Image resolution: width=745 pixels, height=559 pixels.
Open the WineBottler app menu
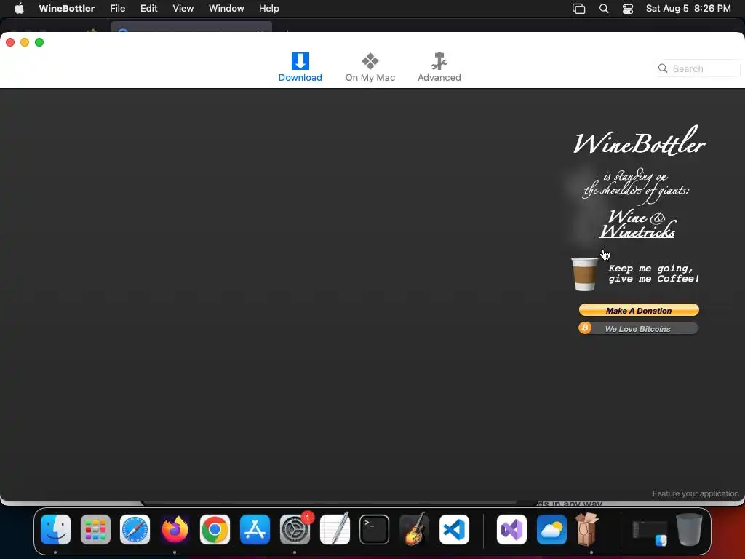pos(66,9)
